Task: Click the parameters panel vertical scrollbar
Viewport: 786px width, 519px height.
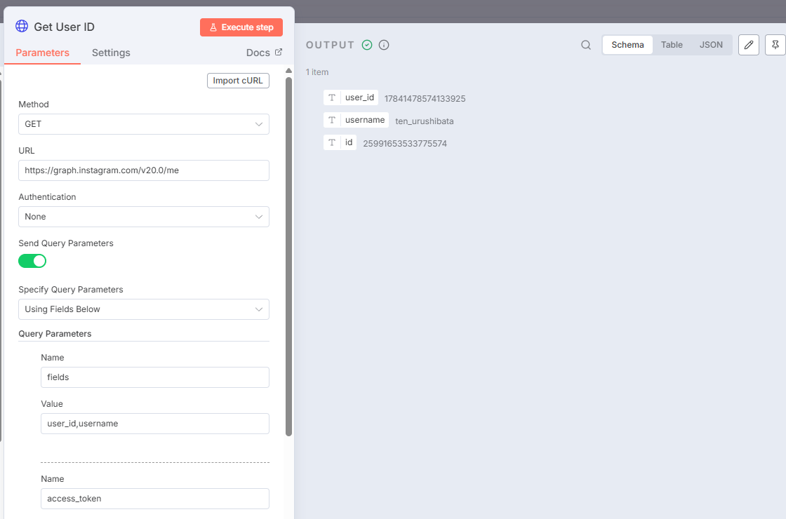Action: pos(288,252)
